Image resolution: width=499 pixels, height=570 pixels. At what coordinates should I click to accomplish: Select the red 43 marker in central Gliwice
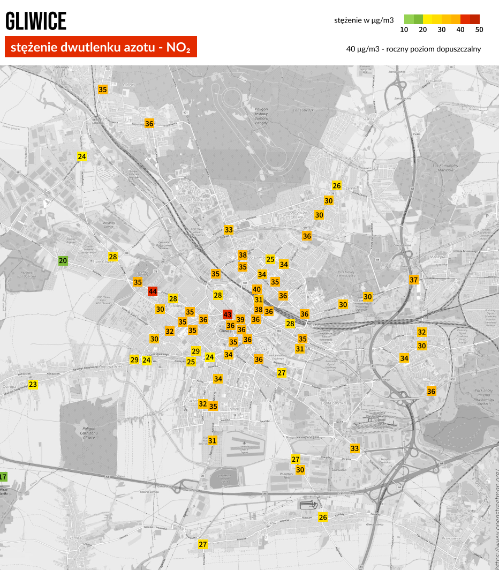point(228,315)
